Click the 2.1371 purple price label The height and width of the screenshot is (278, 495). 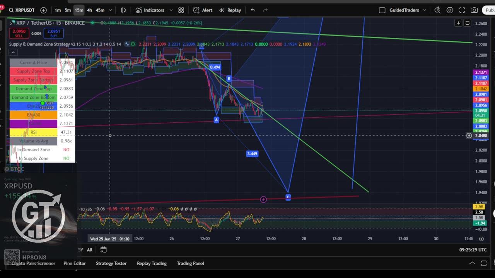point(481,73)
